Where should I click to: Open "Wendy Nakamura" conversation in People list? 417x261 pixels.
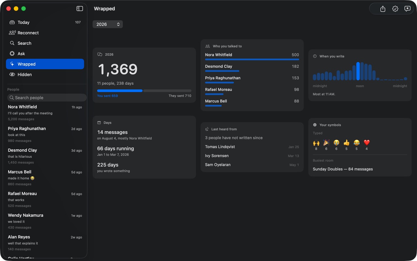[45, 221]
